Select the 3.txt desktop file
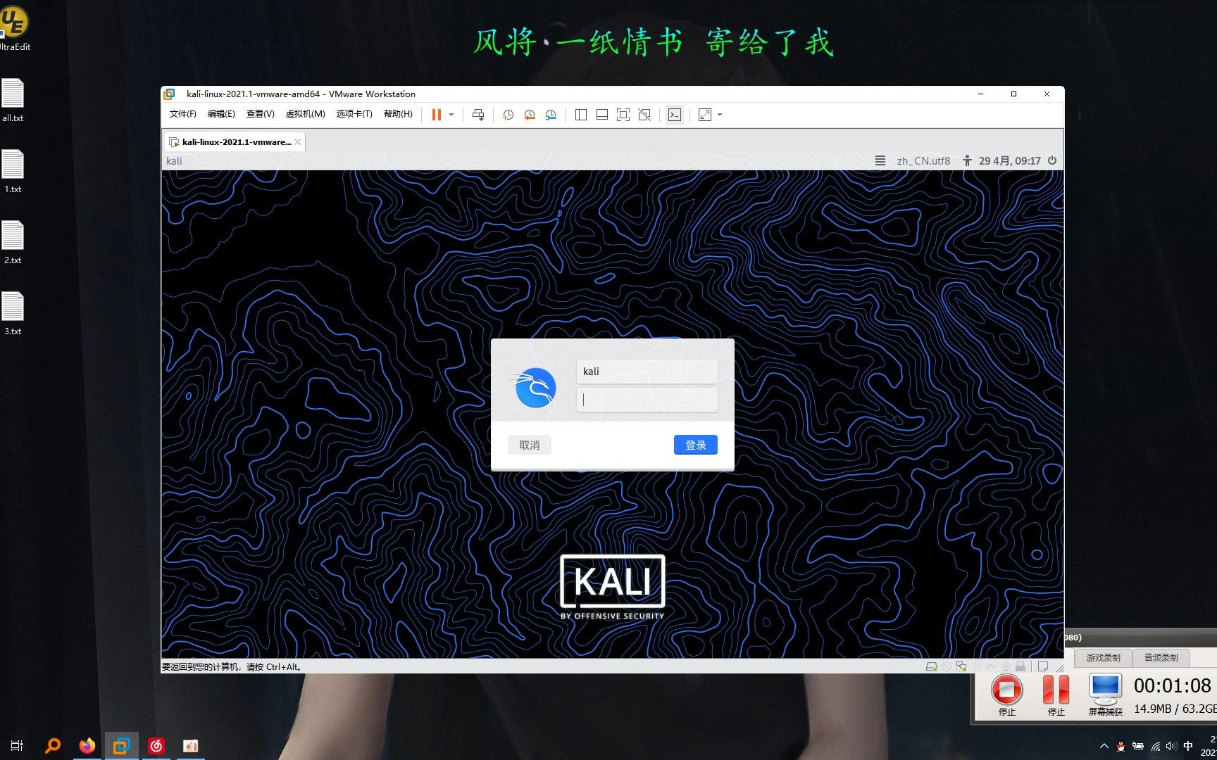Viewport: 1217px width, 760px height. click(x=13, y=314)
